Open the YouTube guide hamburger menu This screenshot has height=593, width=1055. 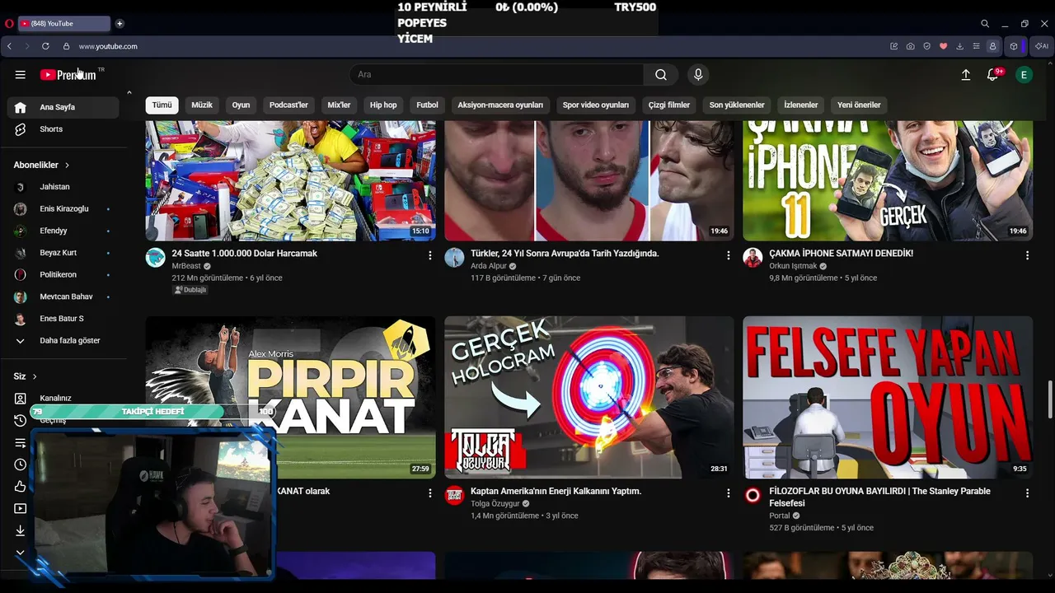21,74
